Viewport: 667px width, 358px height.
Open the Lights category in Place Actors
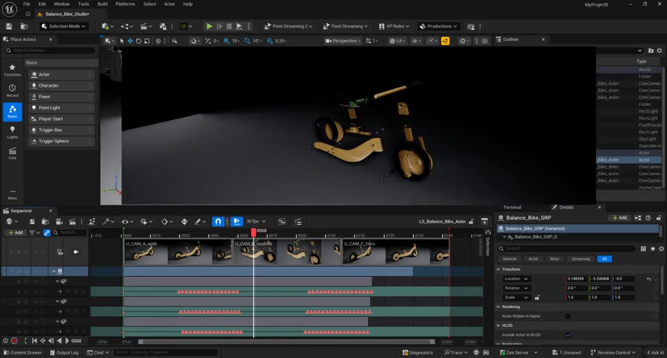(13, 132)
